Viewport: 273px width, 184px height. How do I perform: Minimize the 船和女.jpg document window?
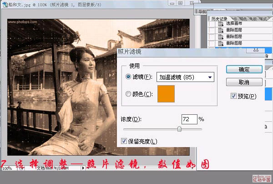point(172,3)
